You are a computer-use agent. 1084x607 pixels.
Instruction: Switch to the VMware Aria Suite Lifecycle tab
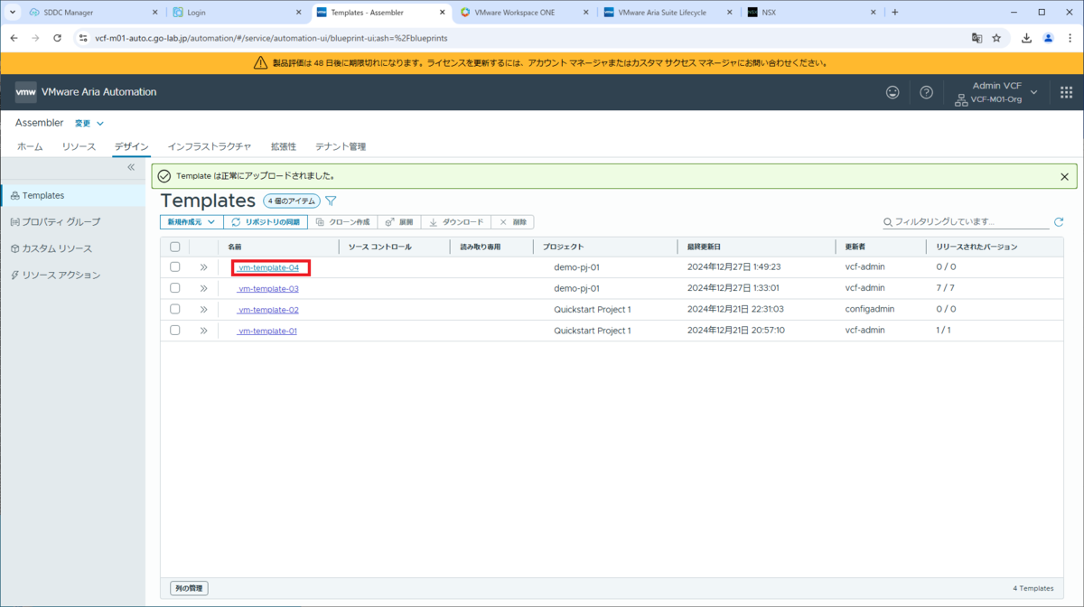(668, 13)
